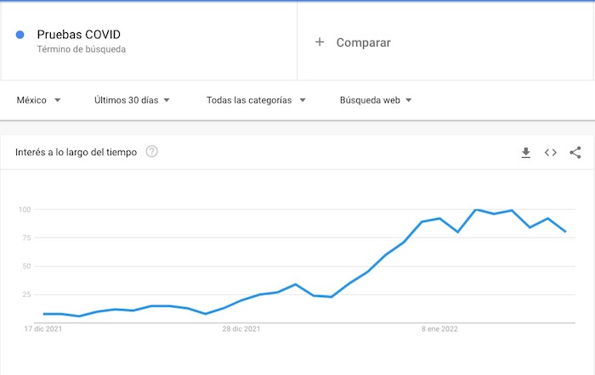This screenshot has width=595, height=375.
Task: Click the blue dot beside Pruebas COVID
Action: coord(20,35)
